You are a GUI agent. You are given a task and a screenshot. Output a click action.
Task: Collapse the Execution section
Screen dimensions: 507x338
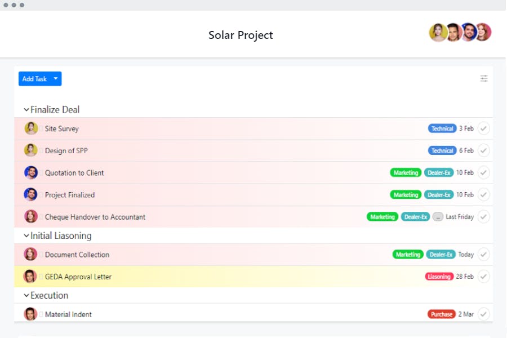[26, 295]
